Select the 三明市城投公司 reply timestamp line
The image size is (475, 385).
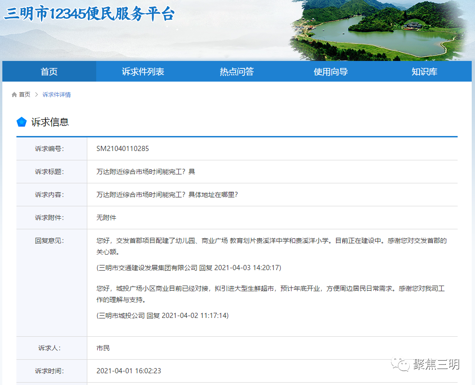click(163, 316)
